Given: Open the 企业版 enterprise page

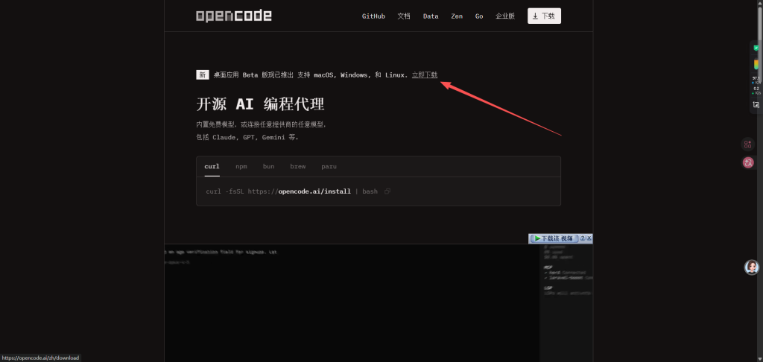Looking at the screenshot, I should pyautogui.click(x=505, y=16).
